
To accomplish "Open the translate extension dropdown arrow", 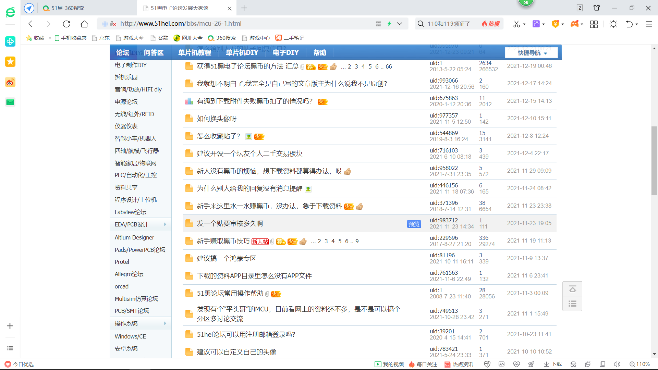I will pyautogui.click(x=544, y=24).
